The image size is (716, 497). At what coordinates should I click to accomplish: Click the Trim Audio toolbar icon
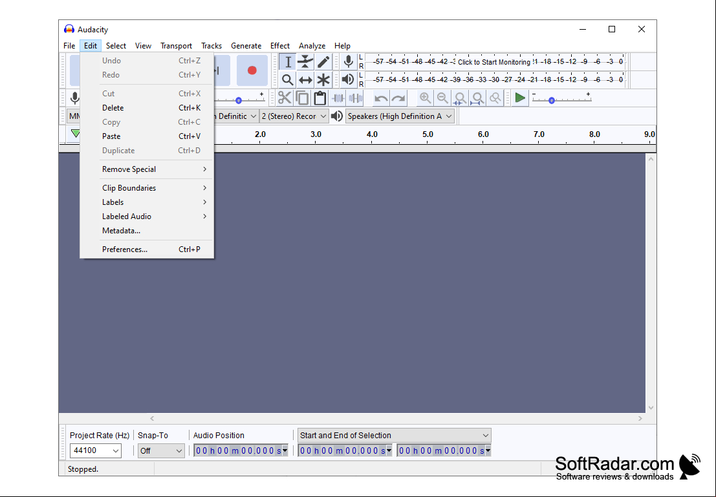coord(338,98)
